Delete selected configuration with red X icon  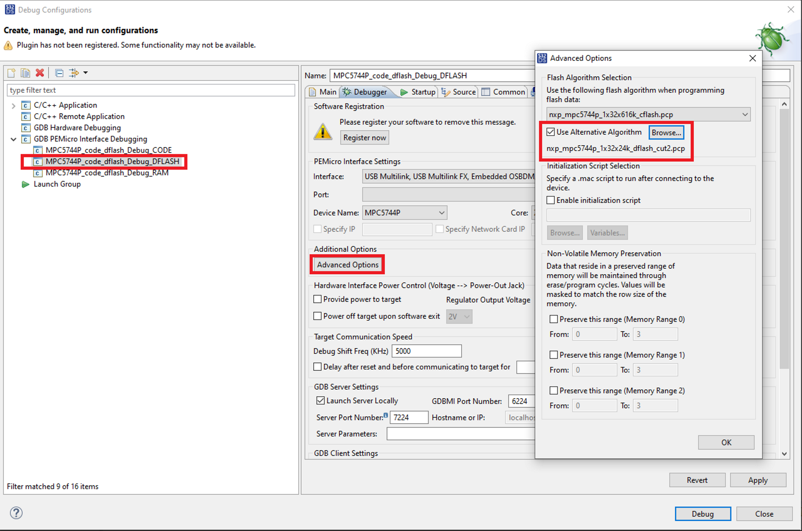pos(40,73)
